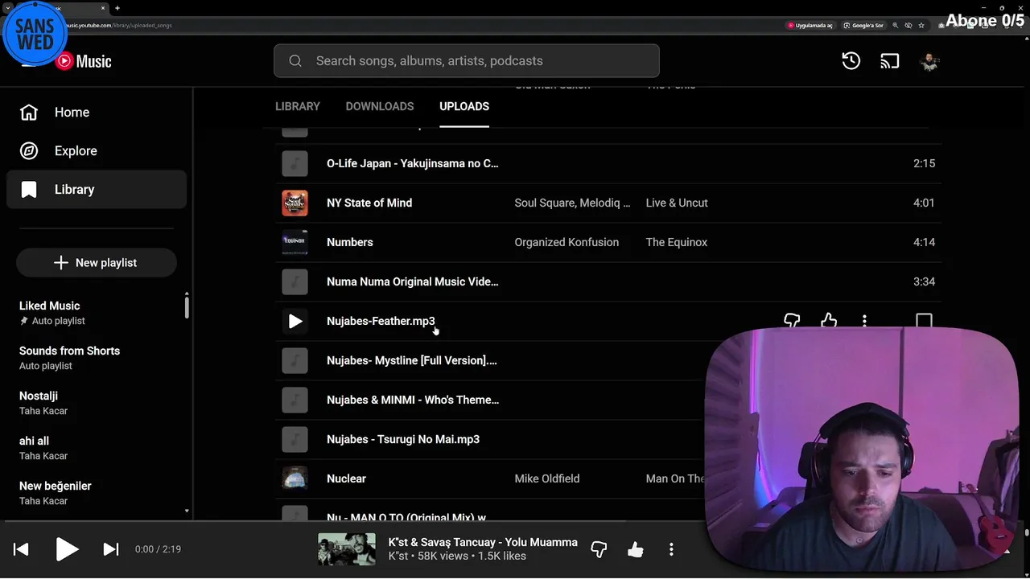Like the now-playing song in player bar
The width and height of the screenshot is (1030, 579).
(636, 549)
